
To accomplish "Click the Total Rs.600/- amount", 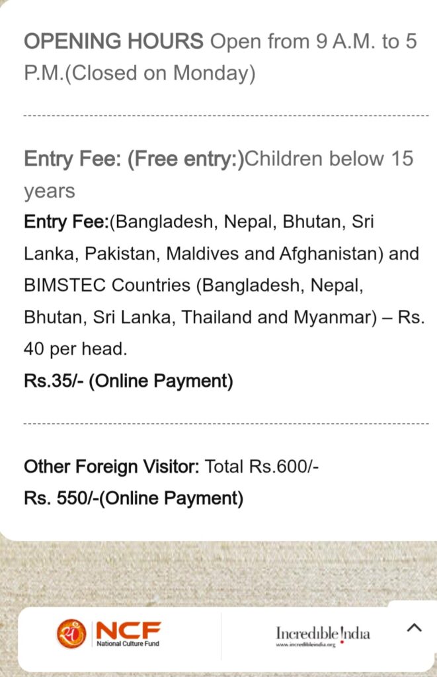I will coord(262,467).
